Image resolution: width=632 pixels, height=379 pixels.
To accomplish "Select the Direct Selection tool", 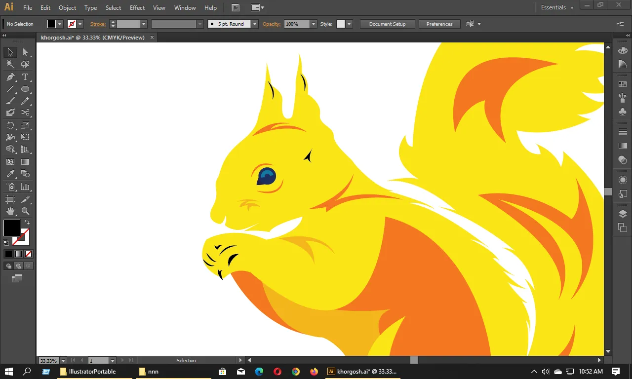I will tap(25, 52).
